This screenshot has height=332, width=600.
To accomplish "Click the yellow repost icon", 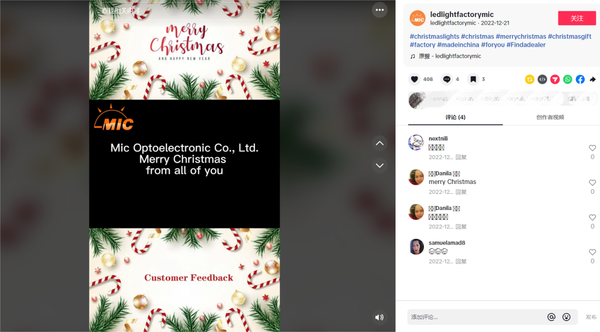I will click(x=529, y=79).
